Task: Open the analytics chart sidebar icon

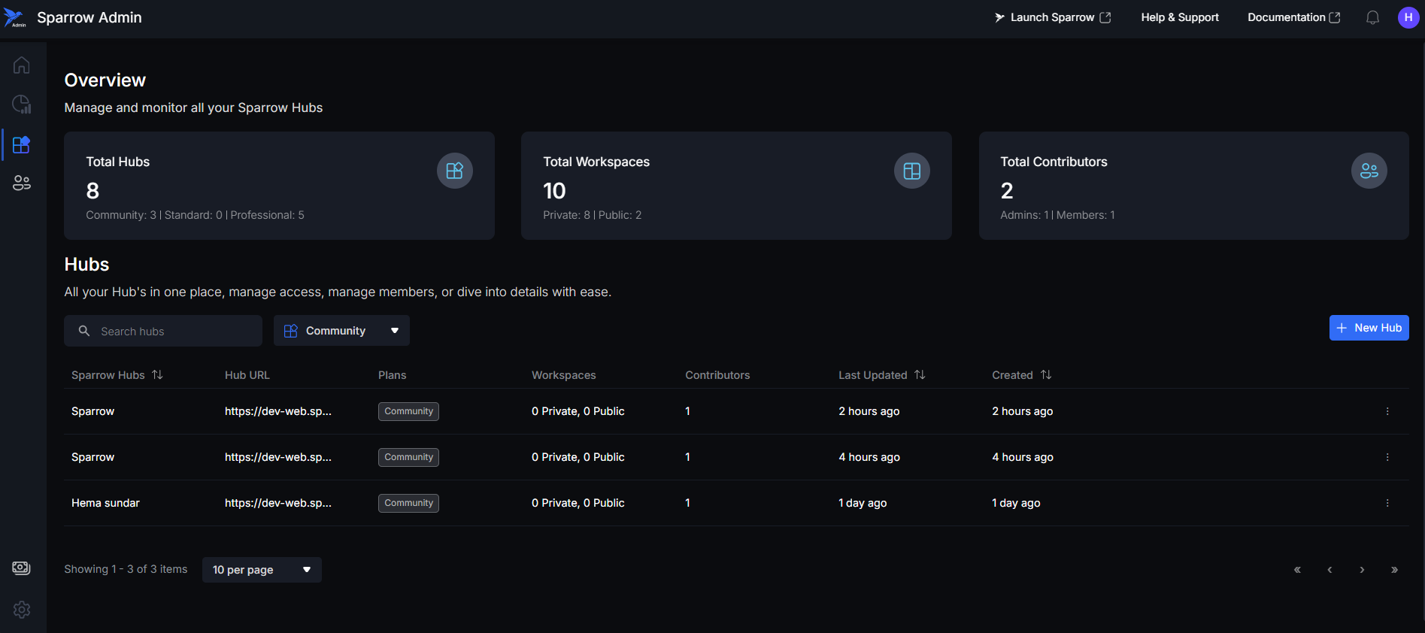Action: 22,104
